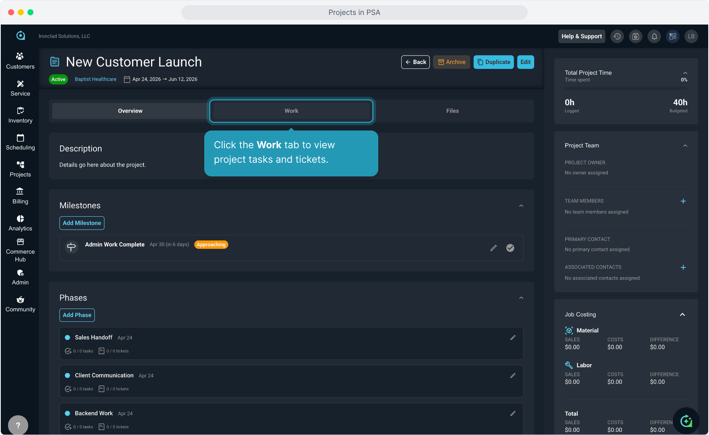Image resolution: width=709 pixels, height=435 pixels.
Task: Collapse the Milestones section
Action: click(x=521, y=206)
